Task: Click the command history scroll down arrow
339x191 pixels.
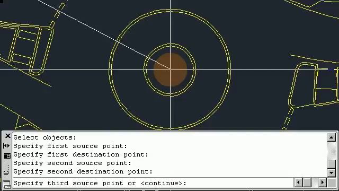Action: [332, 173]
